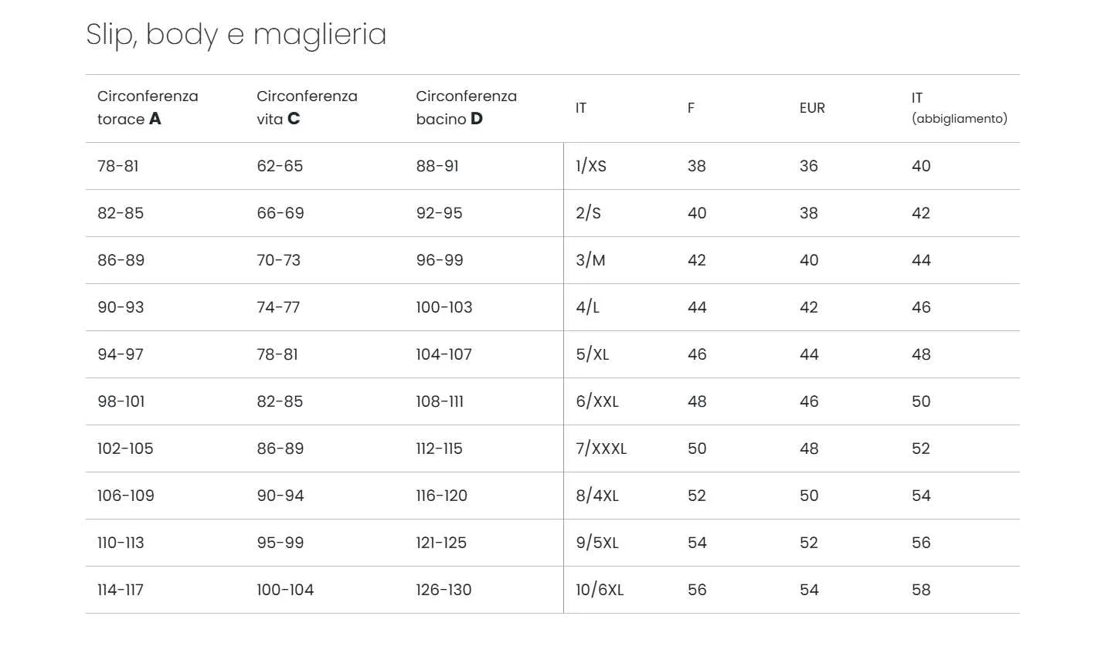1108x660 pixels.
Task: Select the 1/XS size cell
Action: pyautogui.click(x=591, y=166)
